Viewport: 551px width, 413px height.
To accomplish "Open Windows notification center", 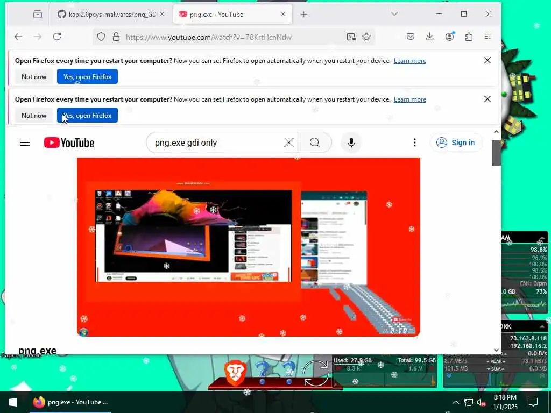I will pyautogui.click(x=533, y=402).
